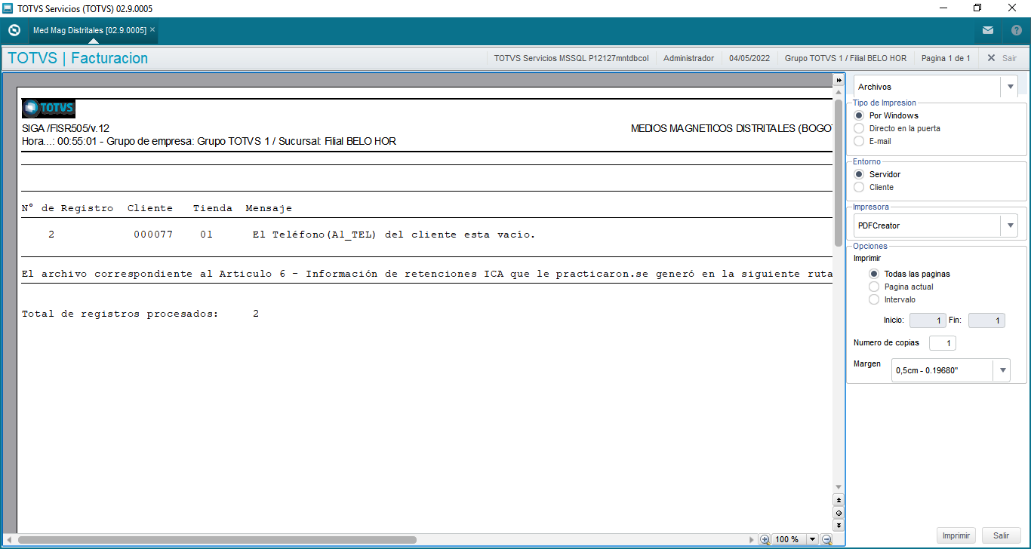The width and height of the screenshot is (1031, 549).
Task: Select the Intervalo print range
Action: tap(874, 299)
